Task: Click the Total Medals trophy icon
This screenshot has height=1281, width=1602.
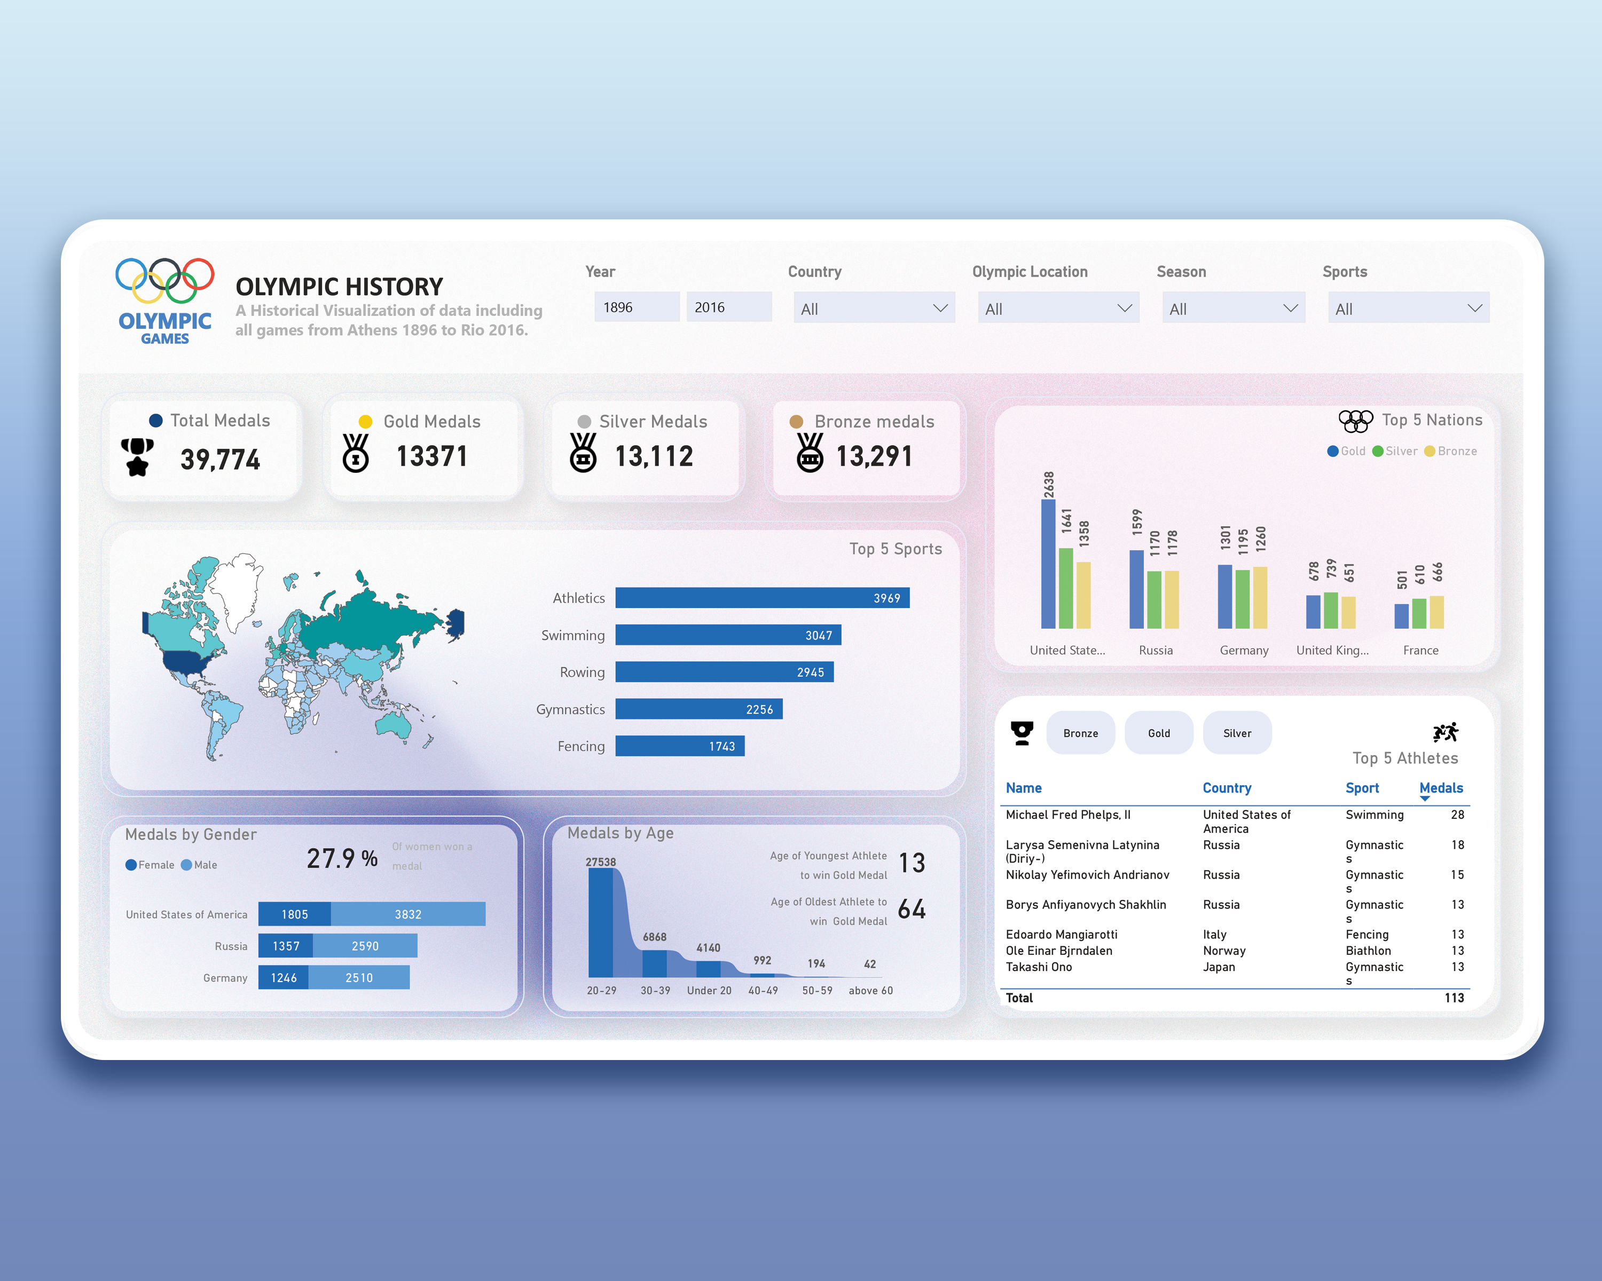Action: tap(137, 456)
